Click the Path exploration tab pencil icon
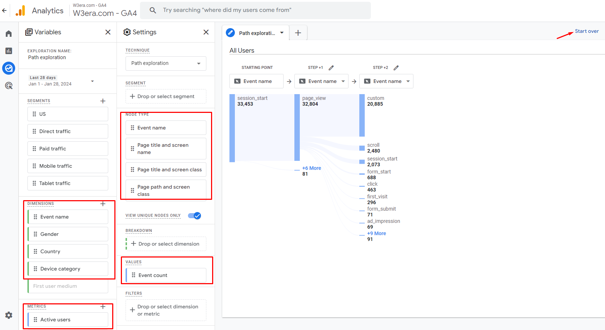 pos(230,33)
